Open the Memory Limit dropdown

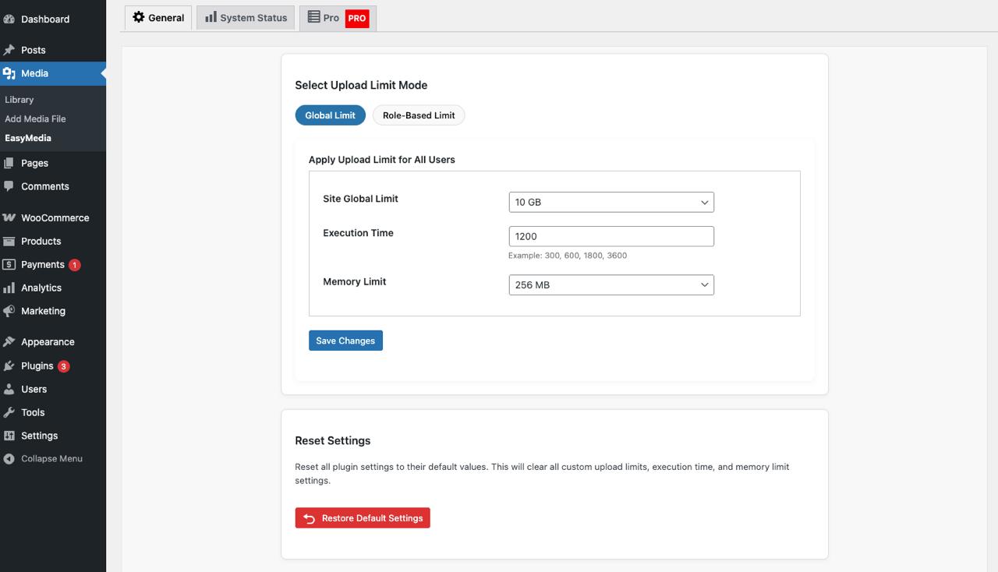611,284
